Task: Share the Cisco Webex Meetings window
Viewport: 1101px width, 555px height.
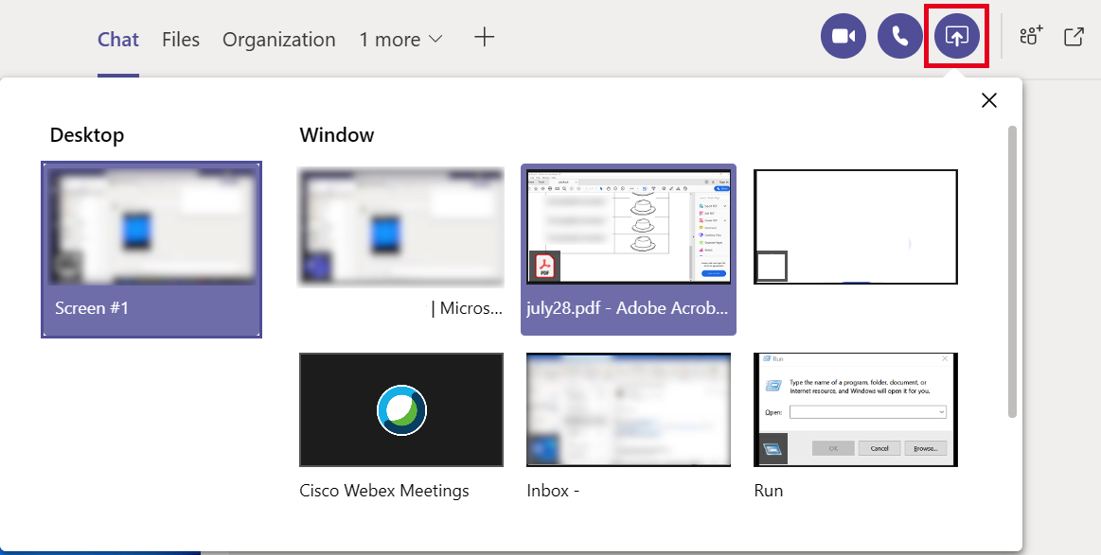Action: coord(400,409)
